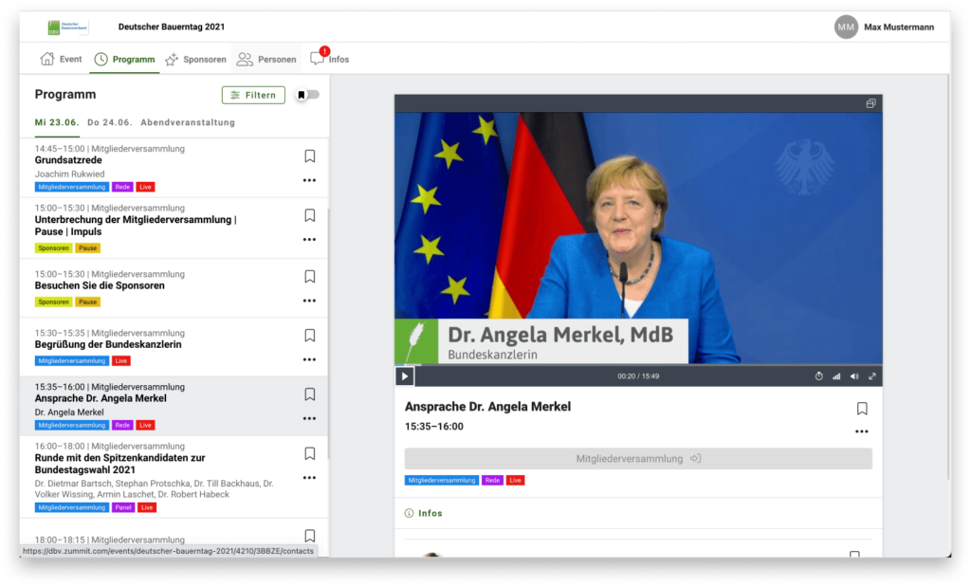This screenshot has height=586, width=971.
Task: Toggle the bookmark filter switch next to Filtern
Action: [305, 95]
